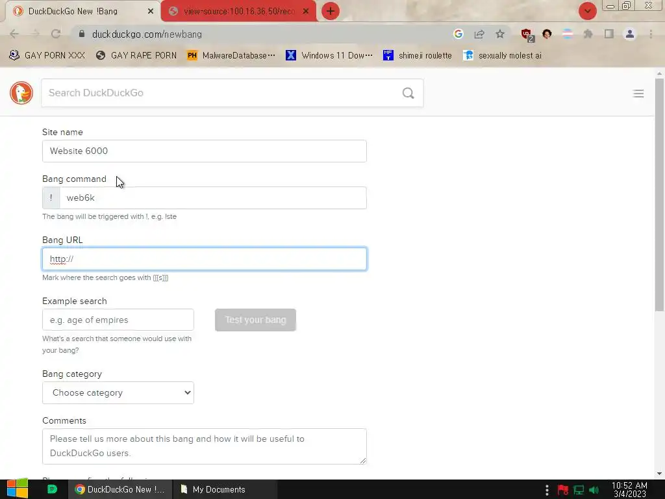665x499 pixels.
Task: Open Chrome's three-dot menu
Action: point(651,34)
